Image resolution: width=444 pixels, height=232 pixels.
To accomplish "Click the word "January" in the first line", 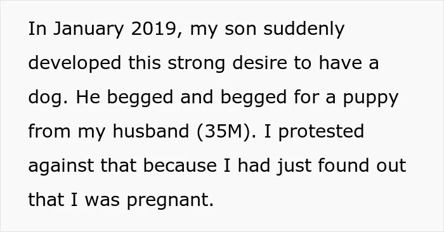I will click(88, 29).
